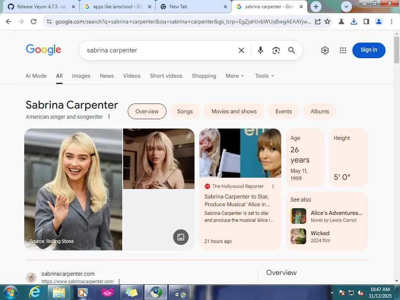Open Windows Explorer folder in taskbar

59,292
